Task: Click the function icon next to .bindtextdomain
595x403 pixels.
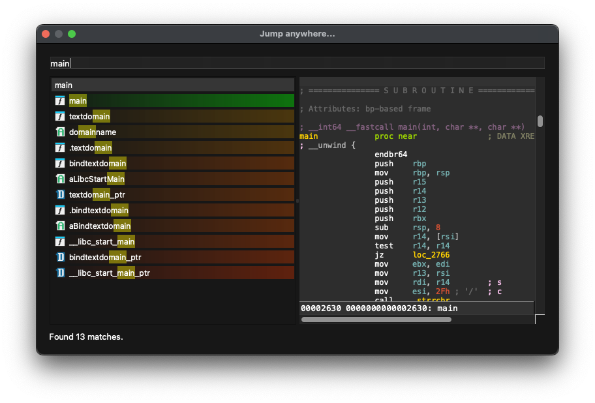Action: tap(60, 211)
